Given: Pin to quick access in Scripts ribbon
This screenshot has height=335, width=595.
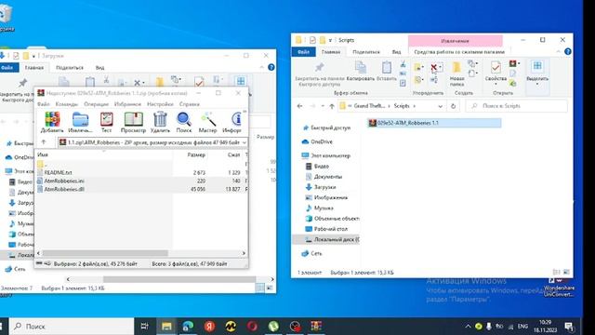Looking at the screenshot, I should click(319, 74).
